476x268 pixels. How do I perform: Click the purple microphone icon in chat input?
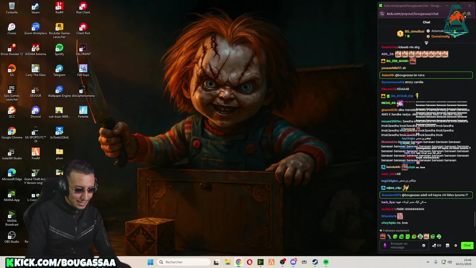[x=385, y=245]
